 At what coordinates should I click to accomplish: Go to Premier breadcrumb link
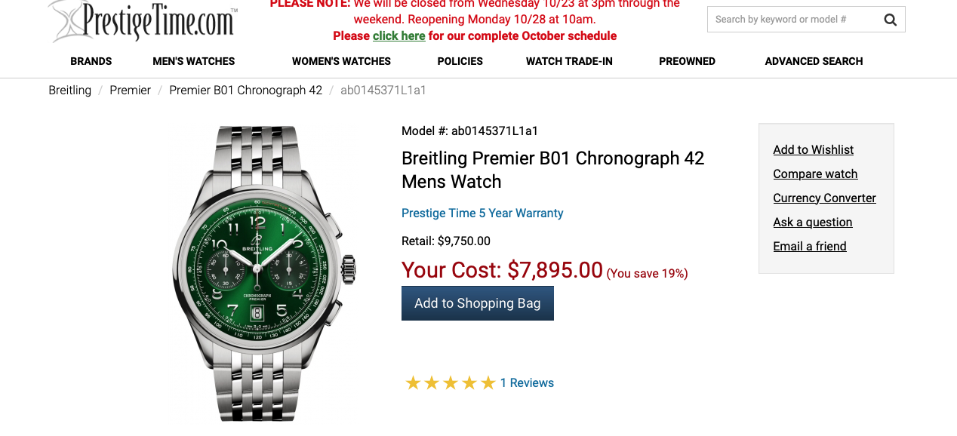(x=131, y=91)
